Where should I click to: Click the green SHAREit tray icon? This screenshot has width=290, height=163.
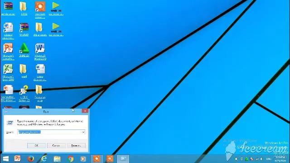pos(246,159)
